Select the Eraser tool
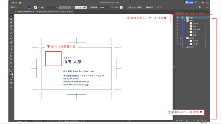This screenshot has width=221, height=124. point(11,43)
